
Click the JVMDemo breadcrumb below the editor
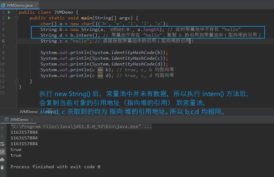[28, 112]
